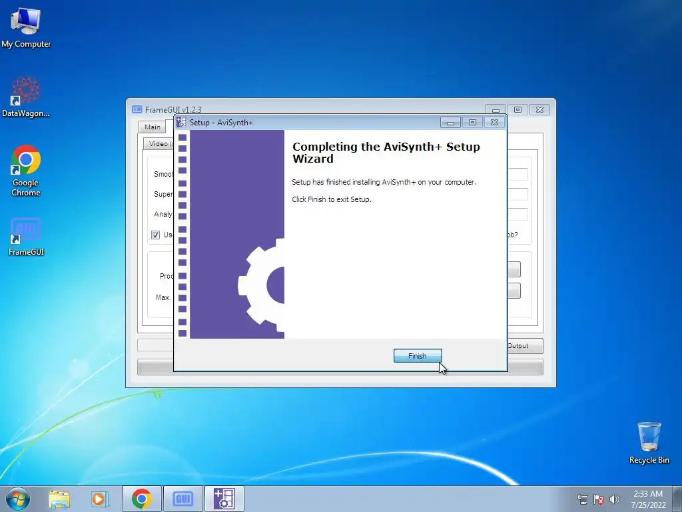Click the Output button in FrameGUI
682x512 pixels.
click(x=525, y=346)
